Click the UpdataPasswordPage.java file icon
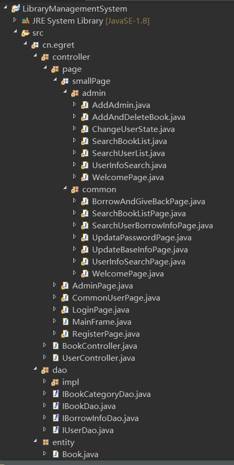This screenshot has height=465, width=234. click(x=85, y=238)
